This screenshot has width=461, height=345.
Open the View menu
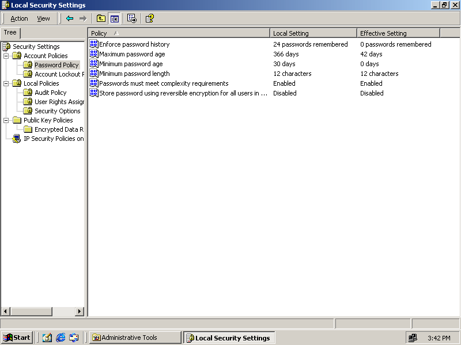coord(44,18)
